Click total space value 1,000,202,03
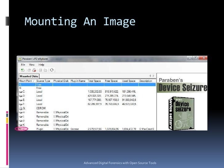Screen dimensions: 224x168 [95, 92]
